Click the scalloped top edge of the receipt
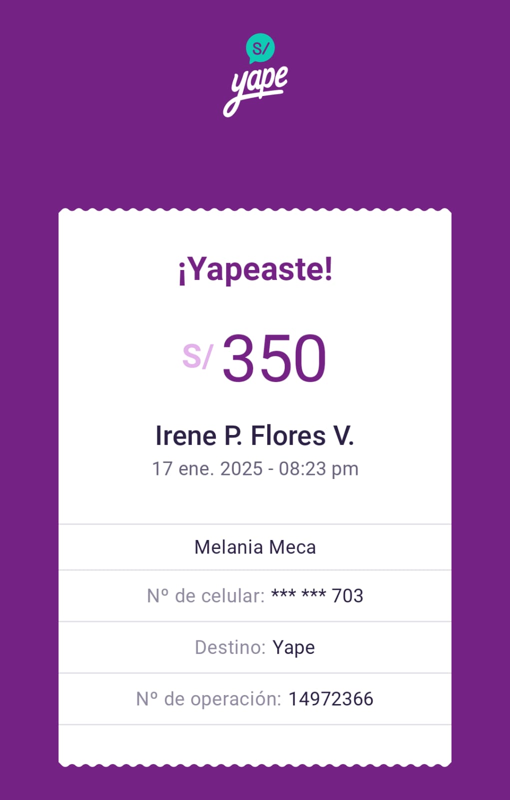 tap(255, 212)
